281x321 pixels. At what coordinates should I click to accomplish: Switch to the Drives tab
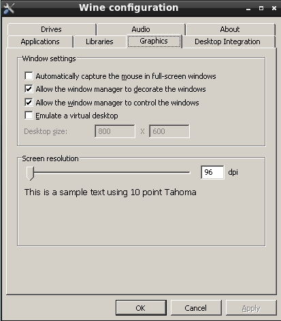click(x=52, y=29)
